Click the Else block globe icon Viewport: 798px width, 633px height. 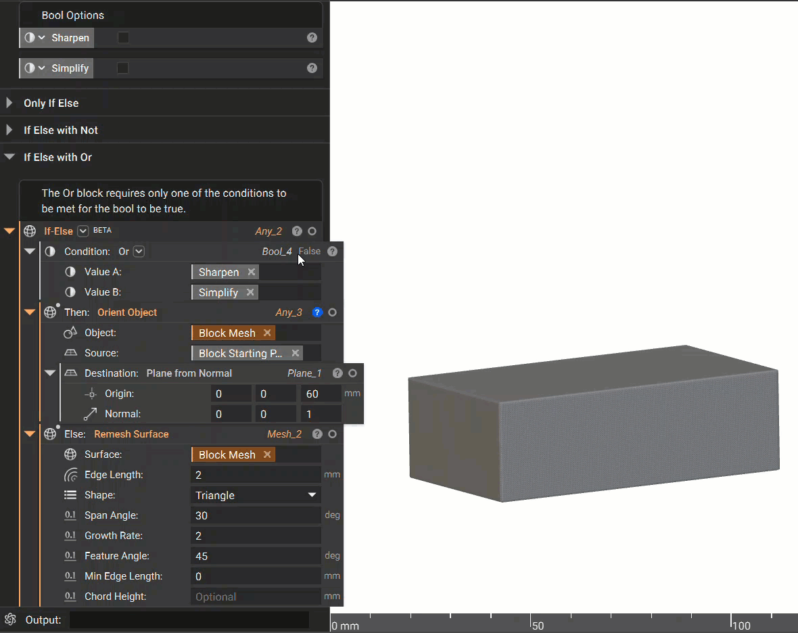point(50,434)
